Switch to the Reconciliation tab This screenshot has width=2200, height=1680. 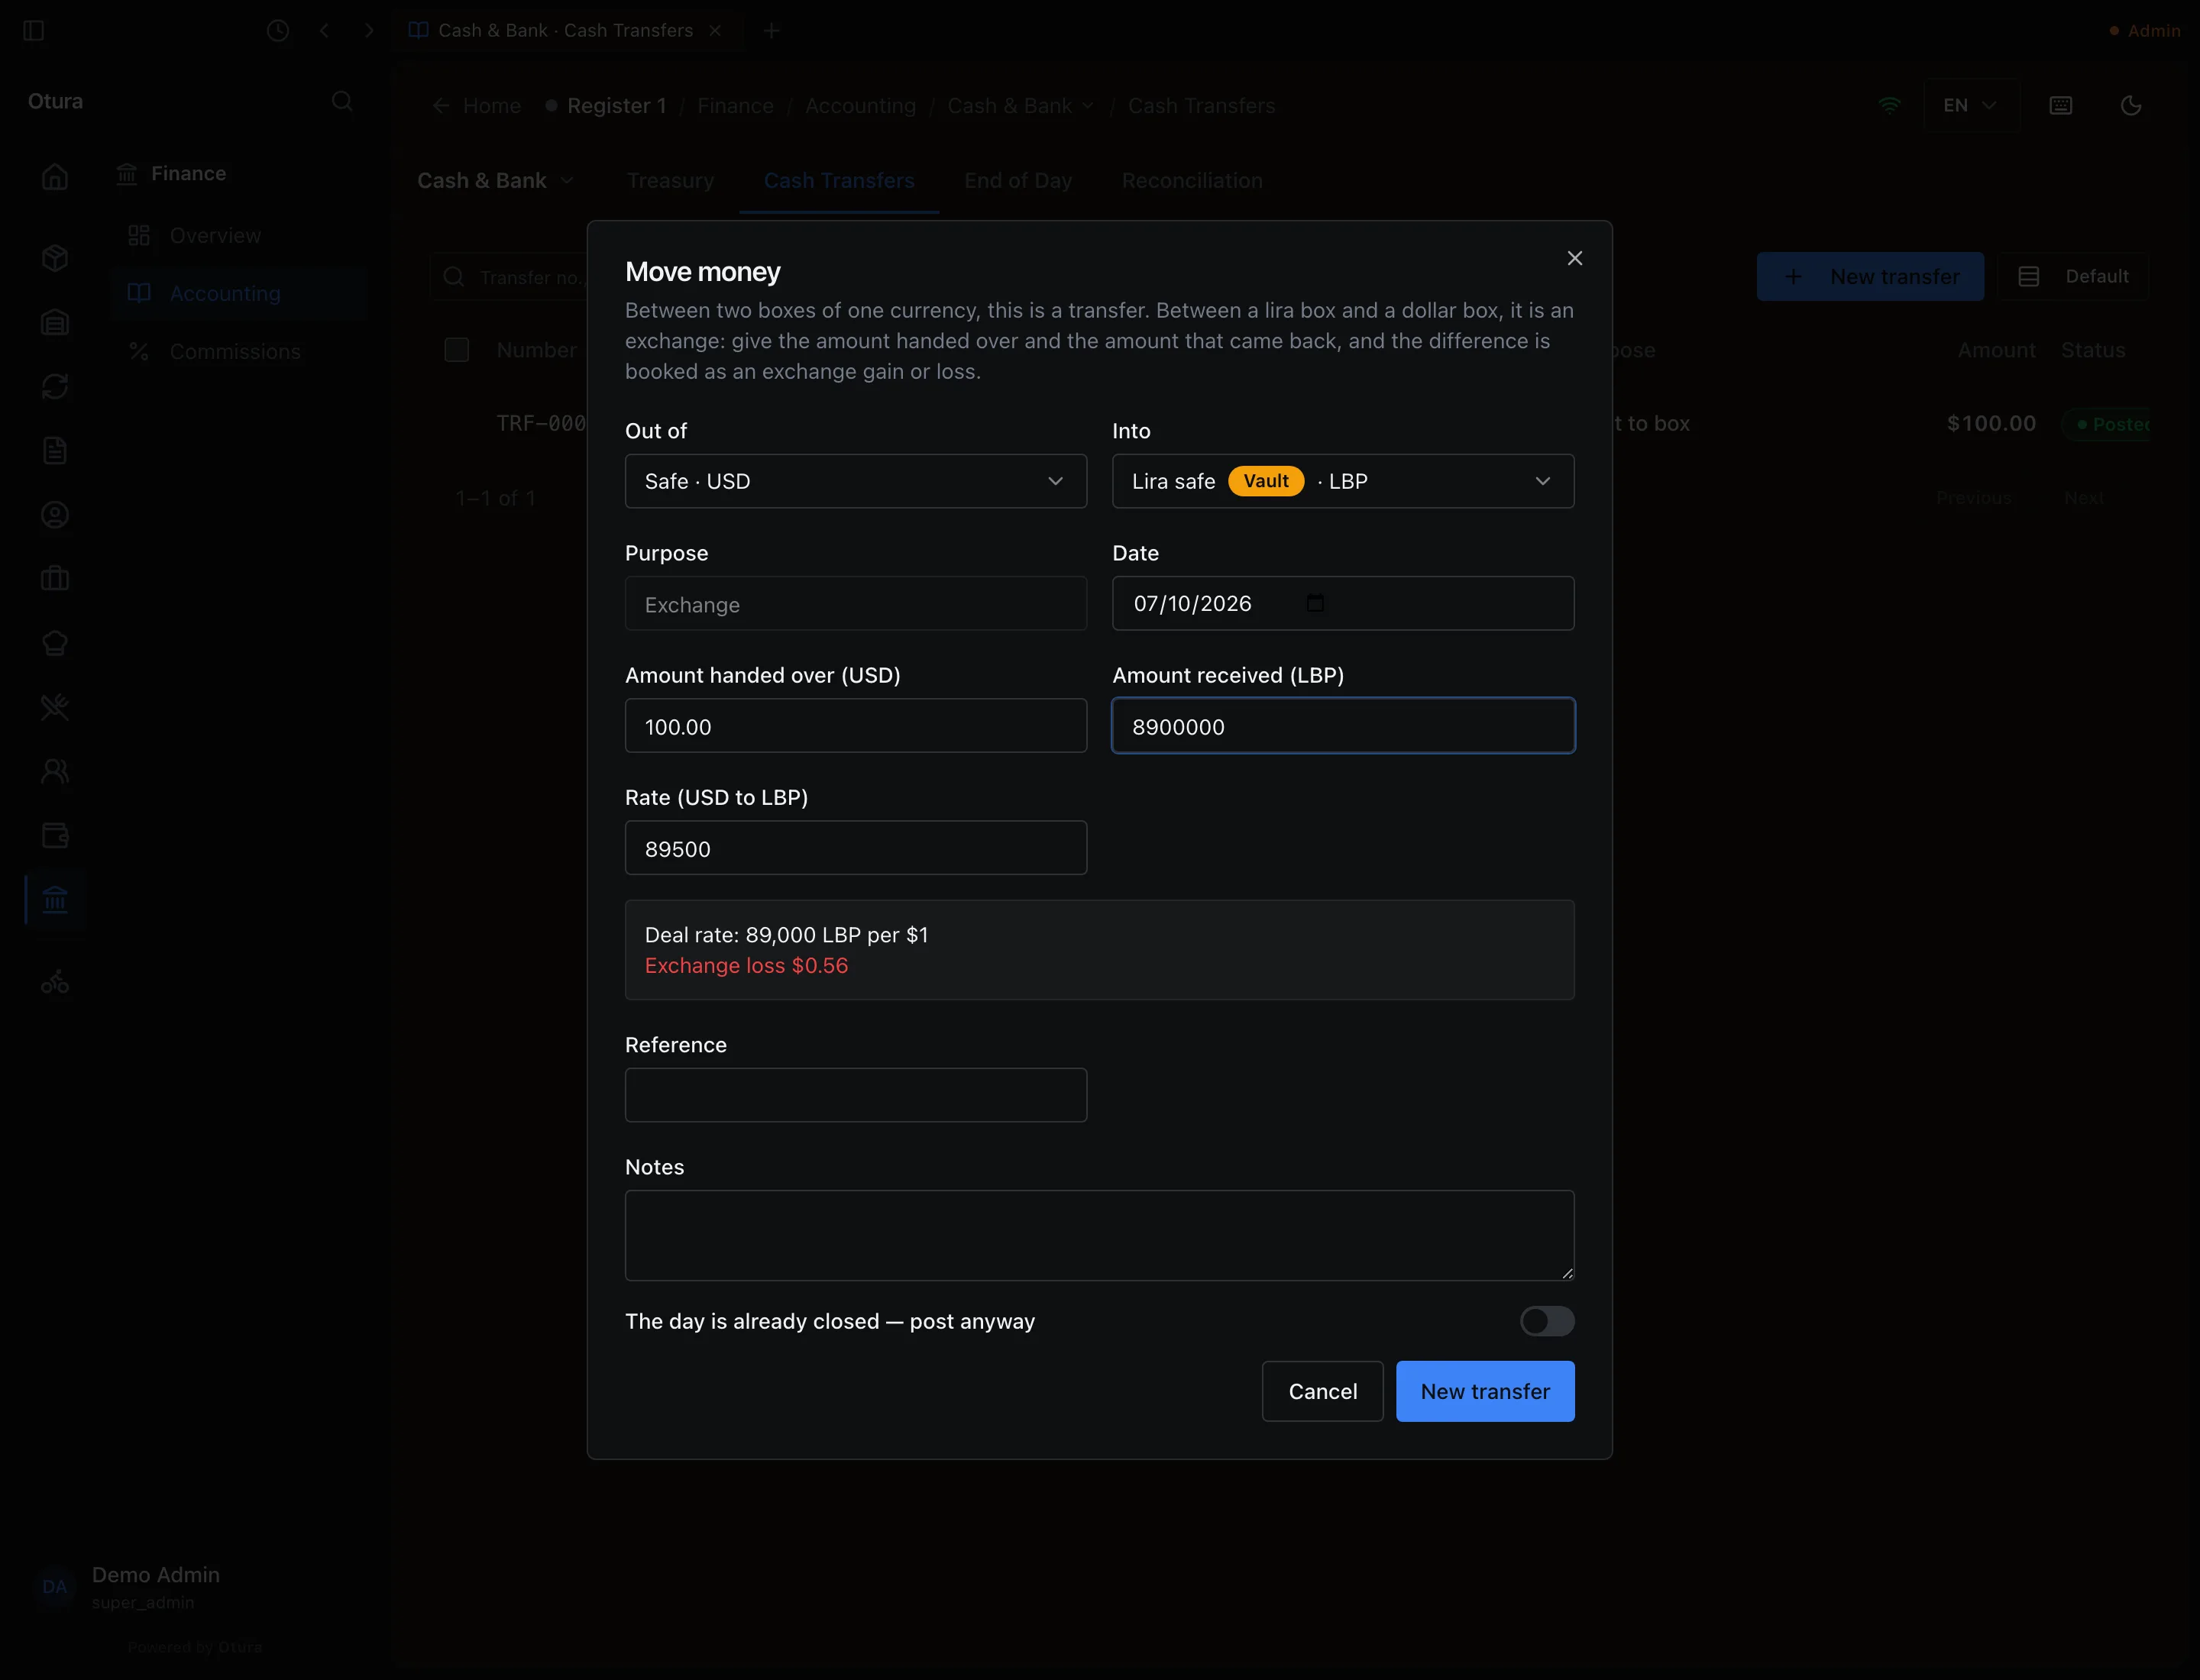click(1192, 181)
